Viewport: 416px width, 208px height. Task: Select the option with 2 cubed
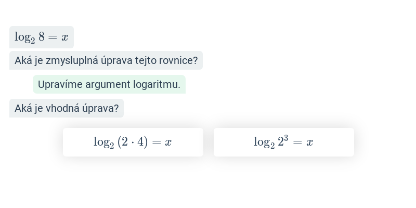click(283, 142)
